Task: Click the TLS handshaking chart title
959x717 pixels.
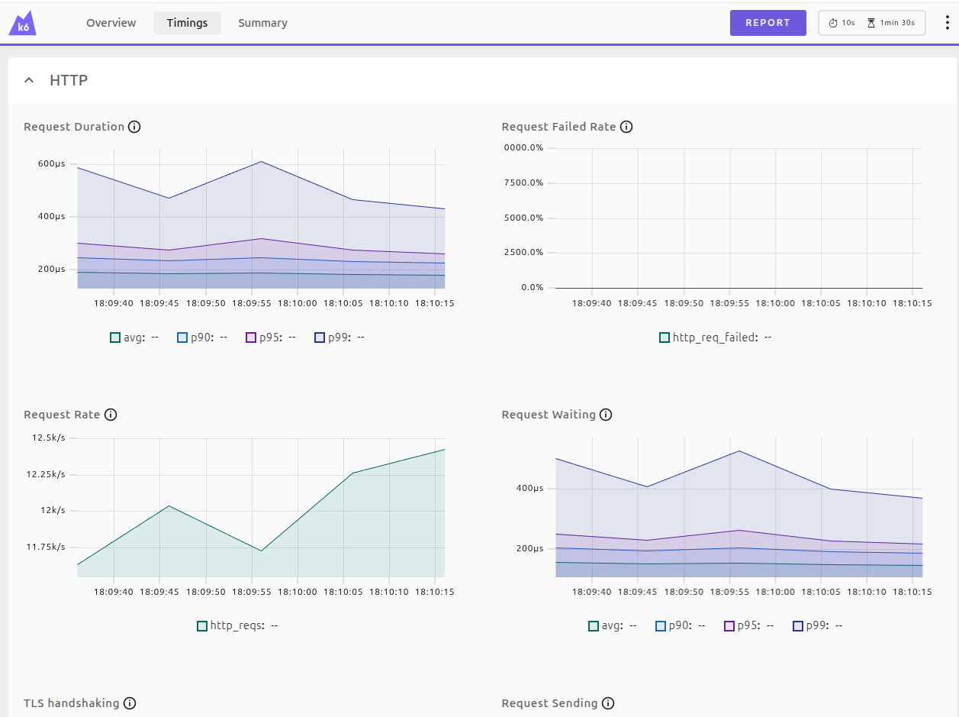Action: [x=72, y=703]
